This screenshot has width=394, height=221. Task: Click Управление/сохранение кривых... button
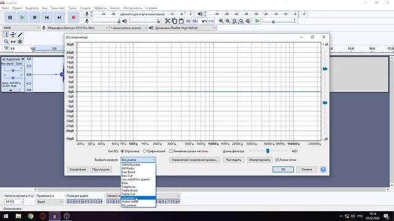point(195,160)
